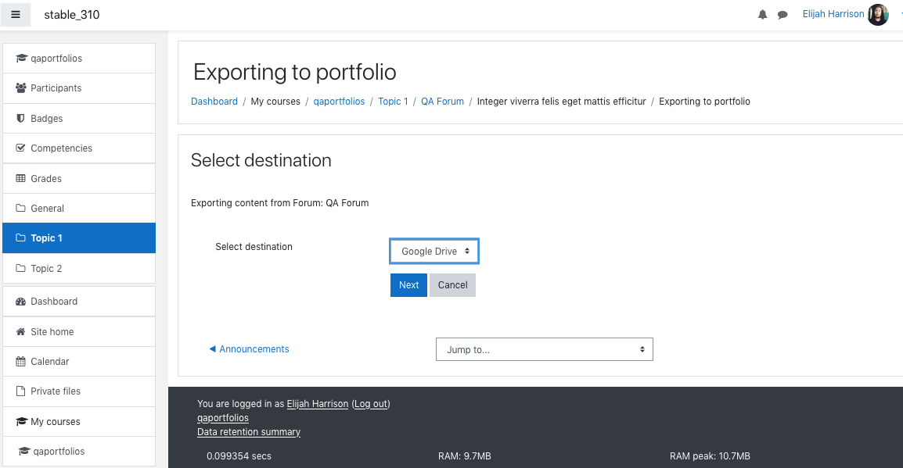Expand the Jump to... dropdown

[x=544, y=349]
